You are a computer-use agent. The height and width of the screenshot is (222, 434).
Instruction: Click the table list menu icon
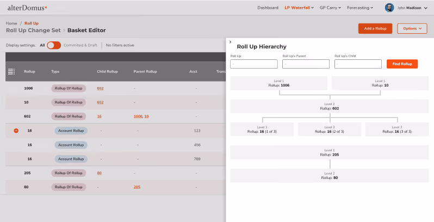11,71
